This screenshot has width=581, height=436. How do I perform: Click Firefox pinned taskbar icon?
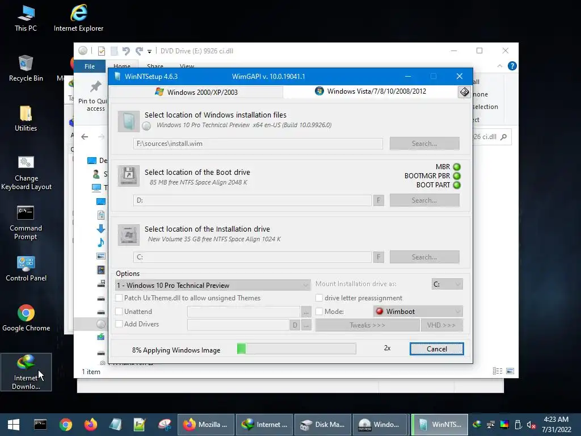click(x=90, y=425)
